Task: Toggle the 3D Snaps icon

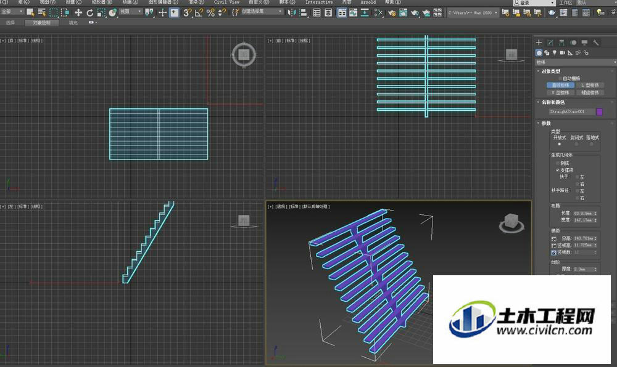Action: click(188, 12)
